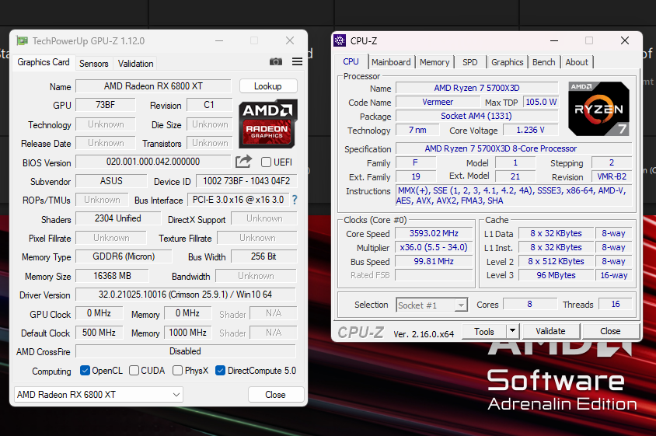The width and height of the screenshot is (656, 436).
Task: Click the GPU-Z screenshot camera icon
Action: point(276,61)
